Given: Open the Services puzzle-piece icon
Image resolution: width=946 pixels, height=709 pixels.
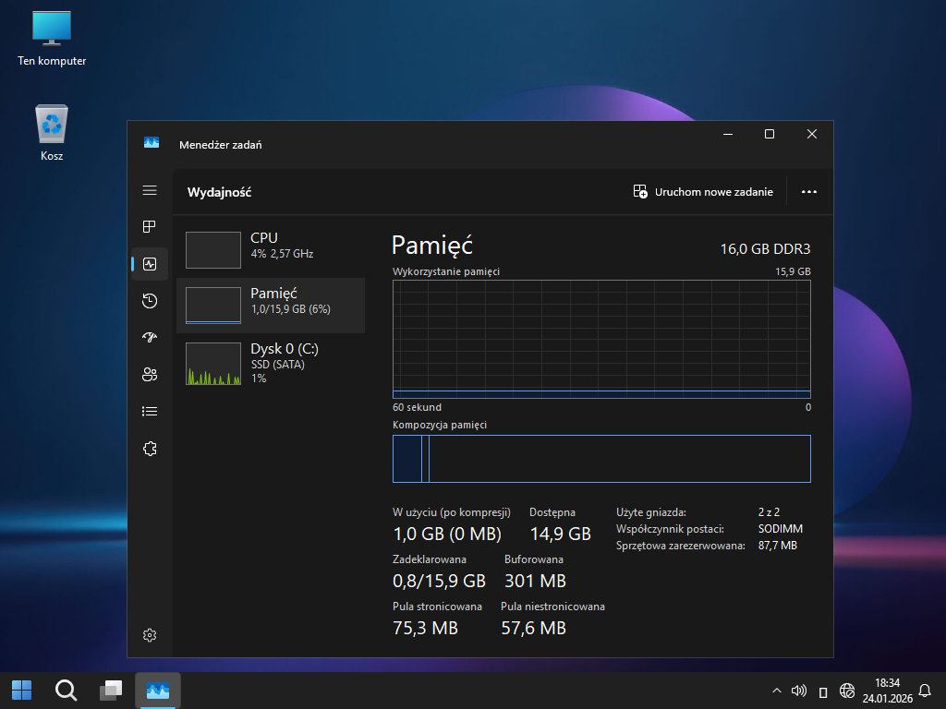Looking at the screenshot, I should pos(150,449).
